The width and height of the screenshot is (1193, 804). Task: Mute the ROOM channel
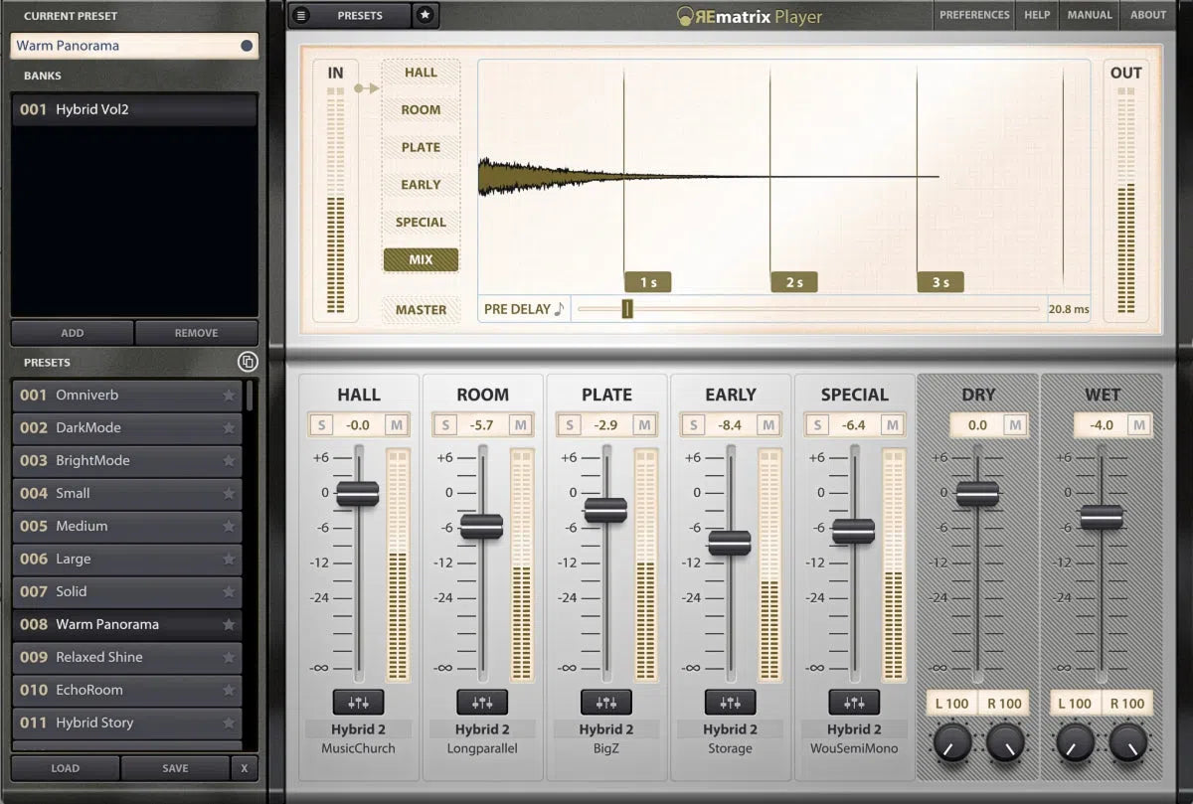(x=519, y=424)
